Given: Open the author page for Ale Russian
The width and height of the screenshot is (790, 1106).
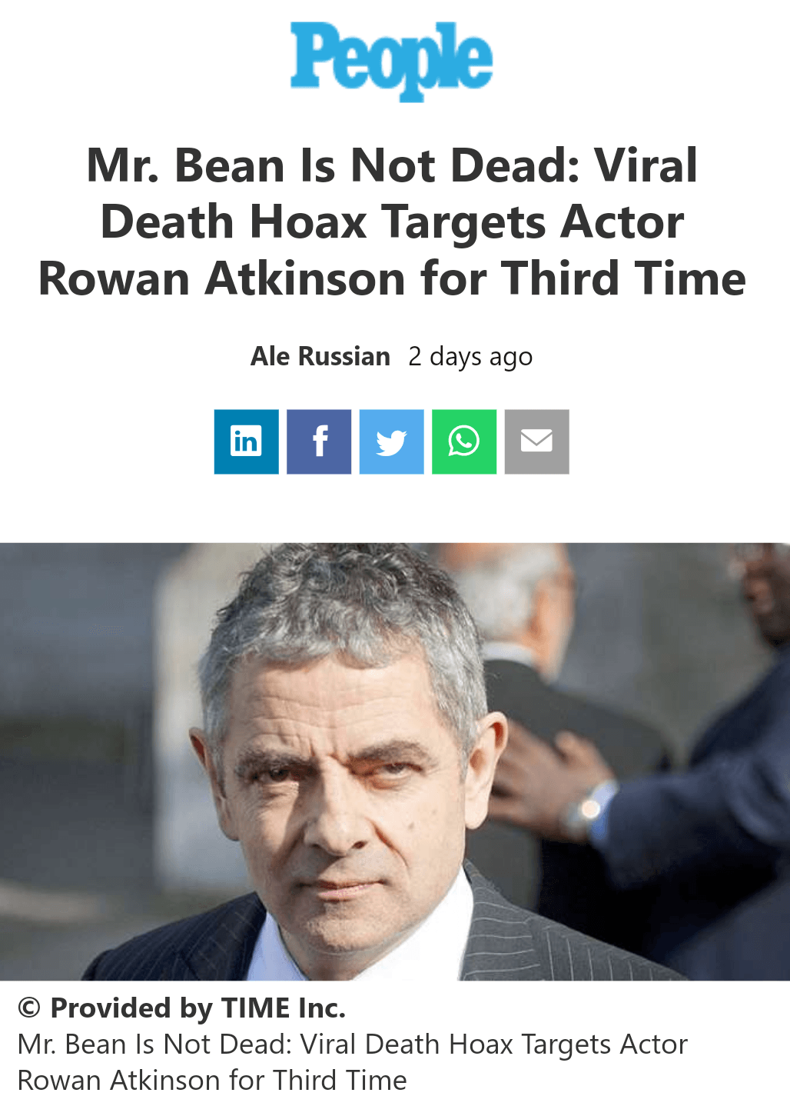Looking at the screenshot, I should (x=320, y=356).
